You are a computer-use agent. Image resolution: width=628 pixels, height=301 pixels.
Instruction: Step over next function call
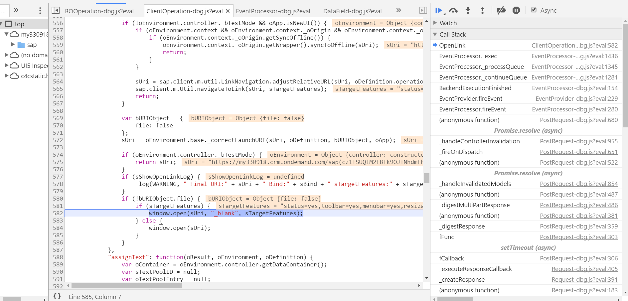[453, 11]
